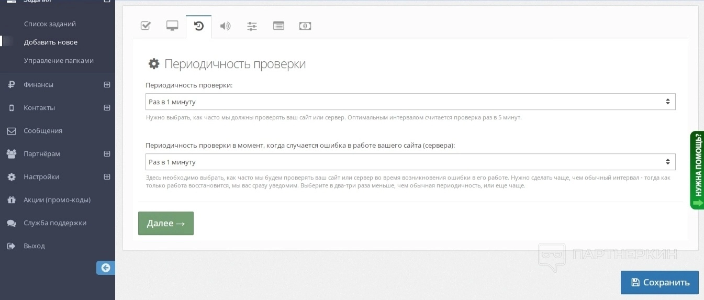Screen dimensions: 704x300
Task: Open 'Периодичность проверки' dropdown
Action: [x=410, y=102]
